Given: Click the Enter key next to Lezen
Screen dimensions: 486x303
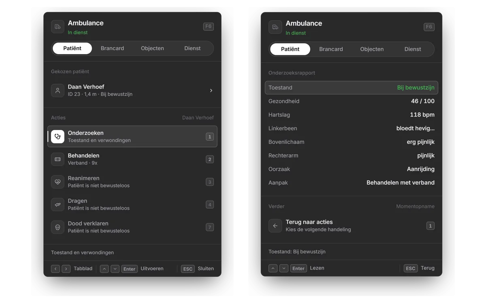Looking at the screenshot, I should [x=298, y=268].
